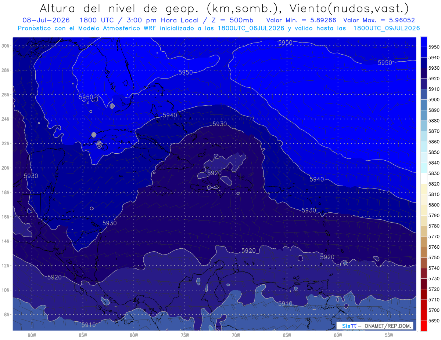This screenshot has height=340, width=441.
Task: Click the bright blue legend swatch above 5950
Action: point(424,42)
